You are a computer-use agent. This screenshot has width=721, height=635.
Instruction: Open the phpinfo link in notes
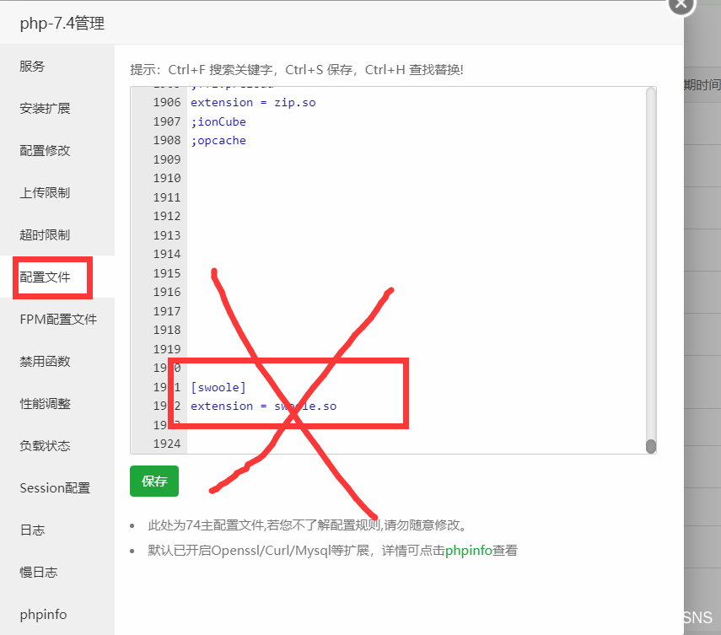tap(468, 551)
